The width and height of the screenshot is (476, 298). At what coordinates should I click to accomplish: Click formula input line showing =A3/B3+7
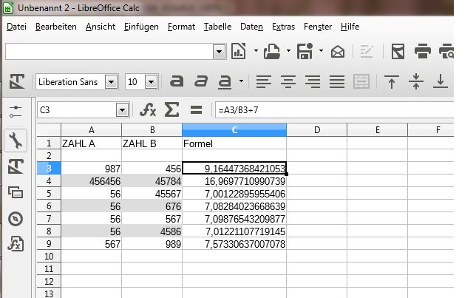pyautogui.click(x=334, y=110)
